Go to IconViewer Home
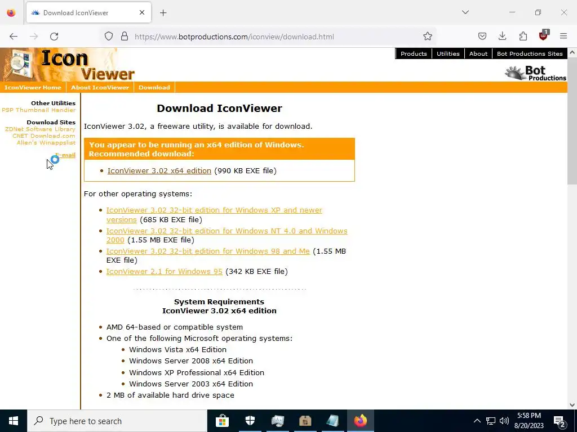Image resolution: width=577 pixels, height=432 pixels. 33,87
